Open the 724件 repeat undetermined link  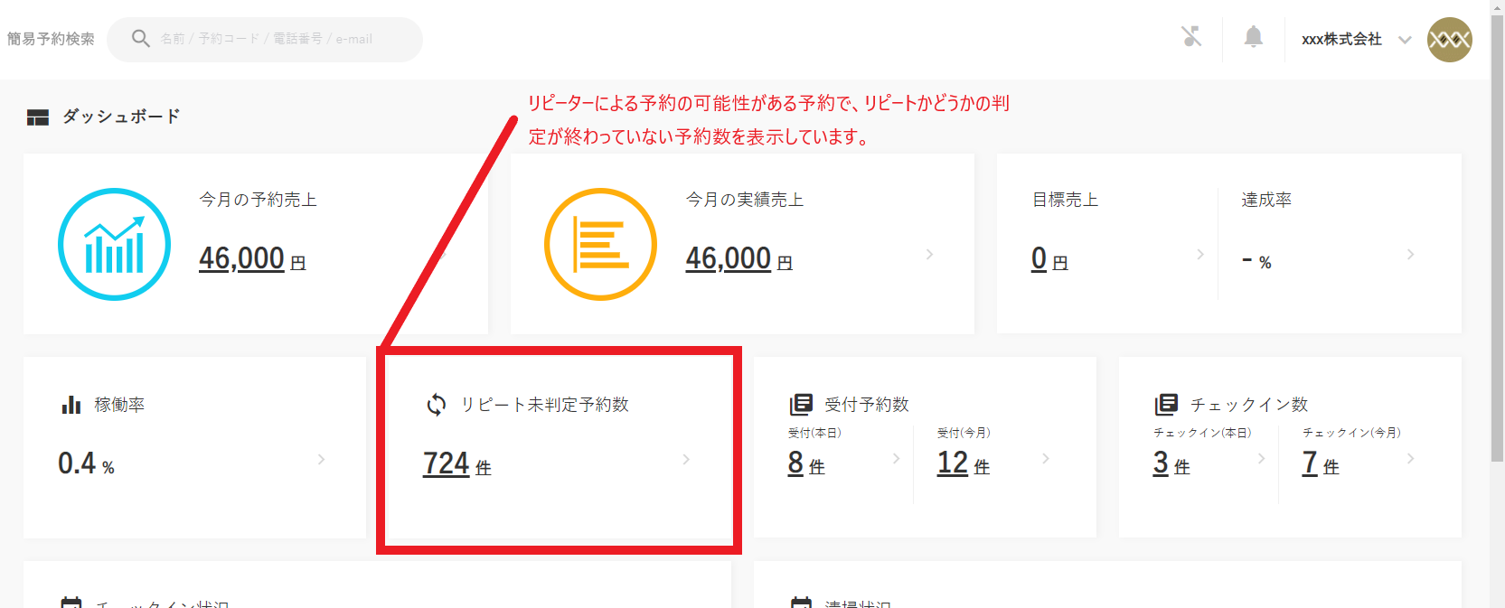tap(447, 463)
